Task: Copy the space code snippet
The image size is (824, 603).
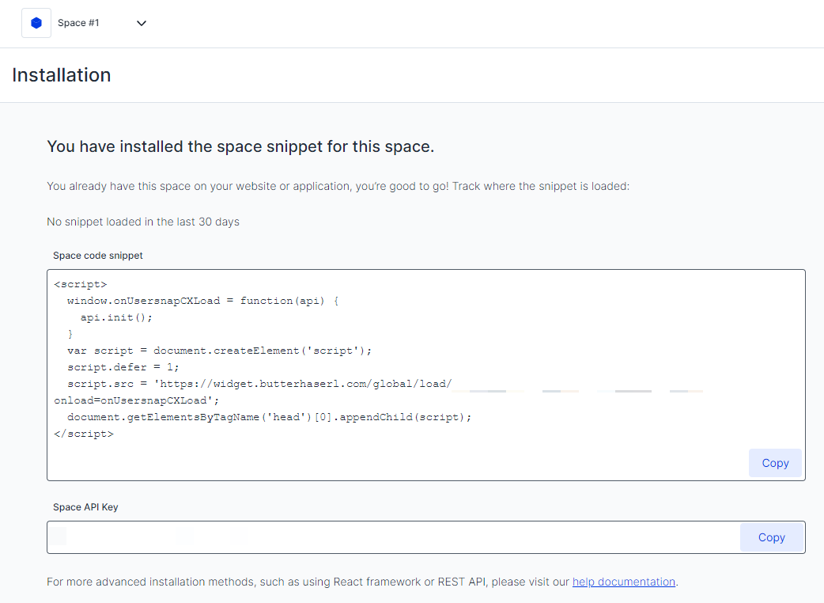Action: point(775,463)
